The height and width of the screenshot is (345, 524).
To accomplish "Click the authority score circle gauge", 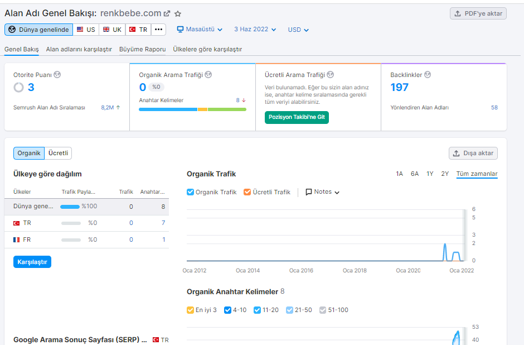I will [x=19, y=87].
